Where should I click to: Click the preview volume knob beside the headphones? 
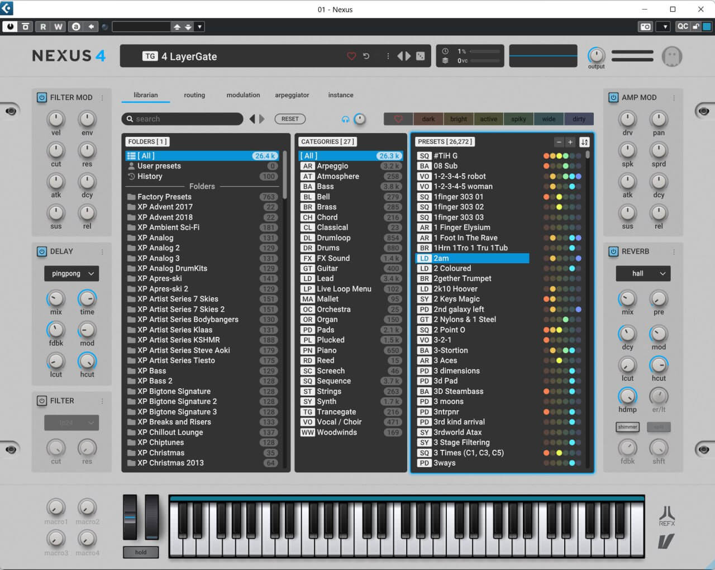[x=360, y=119]
